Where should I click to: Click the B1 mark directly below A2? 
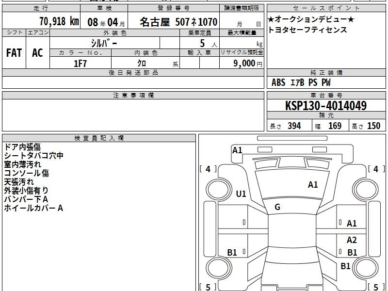click(352, 252)
